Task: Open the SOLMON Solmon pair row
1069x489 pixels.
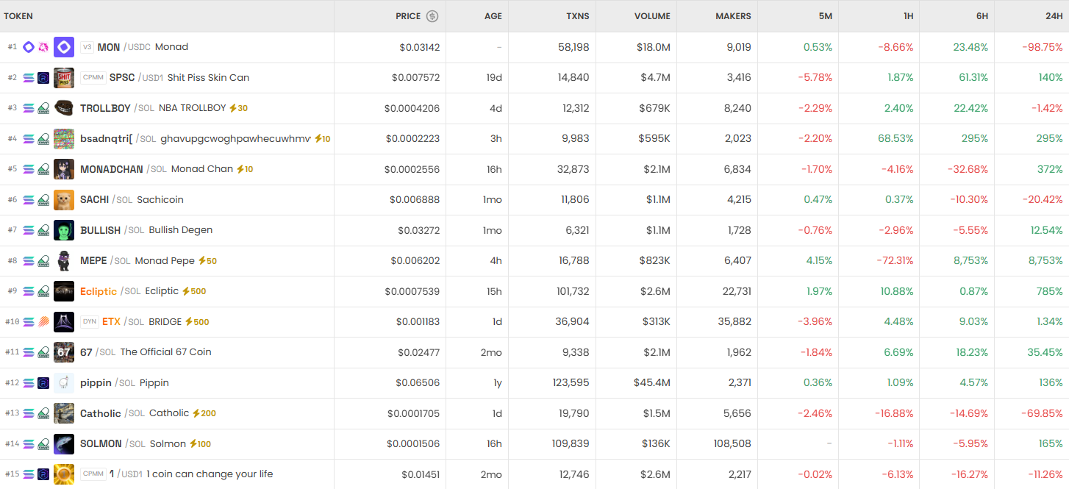Action: pyautogui.click(x=101, y=444)
